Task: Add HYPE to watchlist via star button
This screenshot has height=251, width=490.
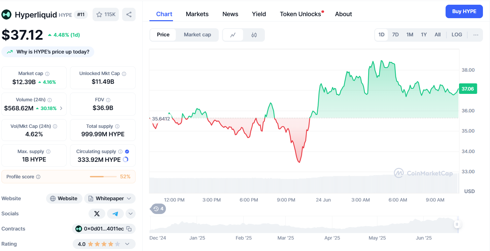Action: point(106,14)
